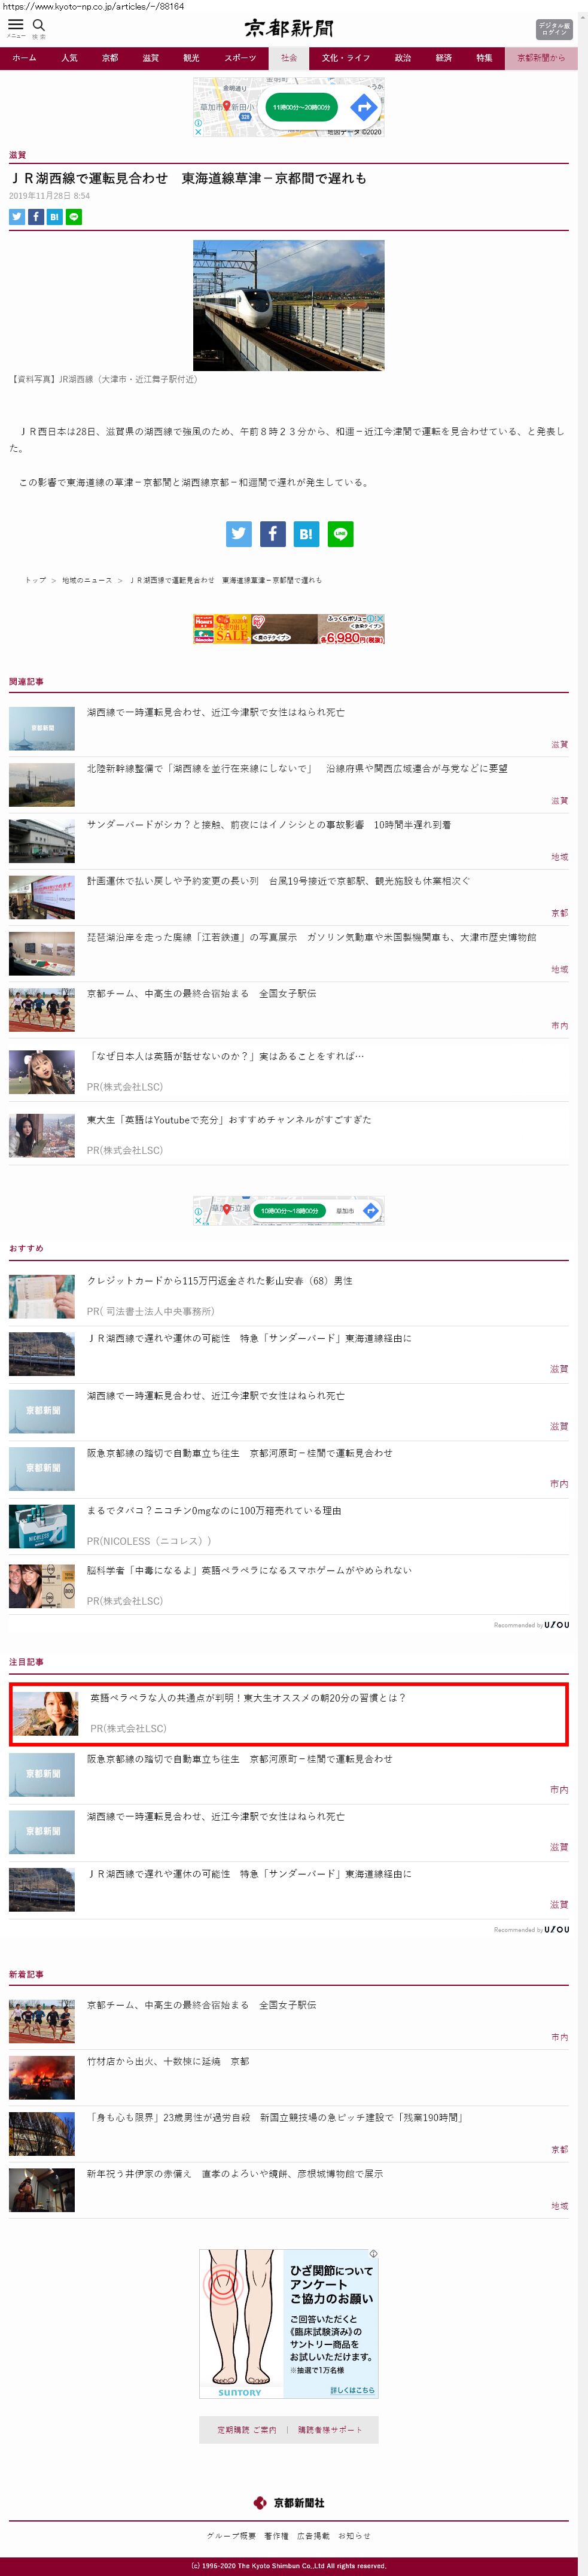
Task: Open the hamburger menu icon
Action: (15, 25)
